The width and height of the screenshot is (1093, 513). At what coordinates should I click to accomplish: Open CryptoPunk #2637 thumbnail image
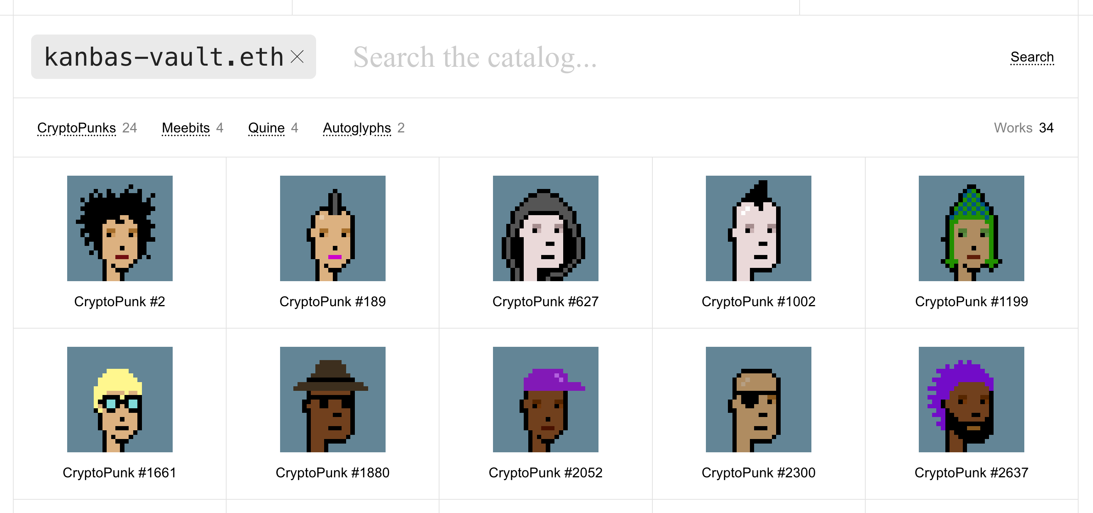(972, 399)
